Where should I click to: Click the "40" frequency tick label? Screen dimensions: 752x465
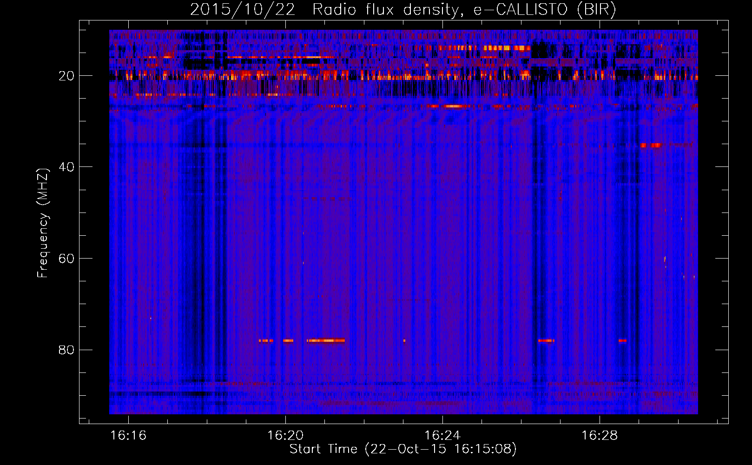(x=67, y=167)
